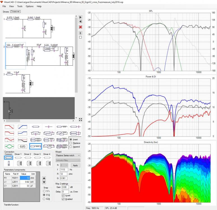Click the right arrow play icon
This screenshot has height=210, width=217.
click(x=80, y=17)
